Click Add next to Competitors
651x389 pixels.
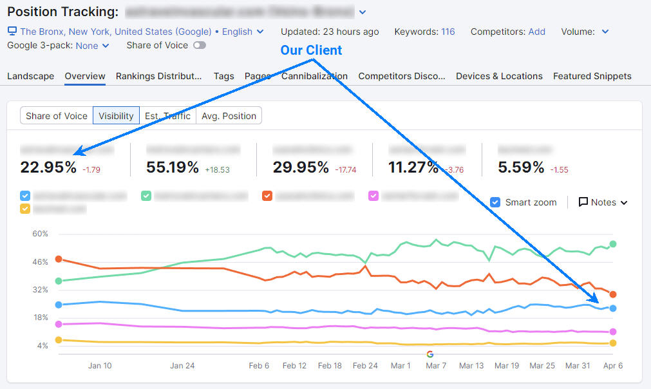point(536,31)
